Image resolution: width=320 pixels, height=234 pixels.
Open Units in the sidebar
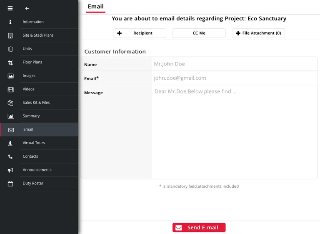coord(27,49)
